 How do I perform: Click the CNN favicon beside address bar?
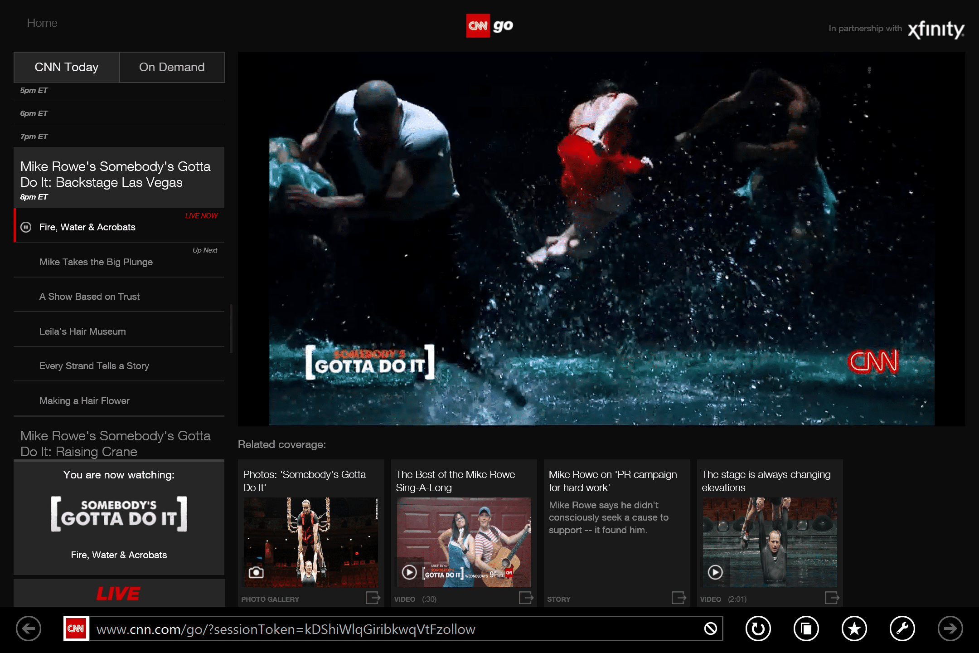point(76,629)
